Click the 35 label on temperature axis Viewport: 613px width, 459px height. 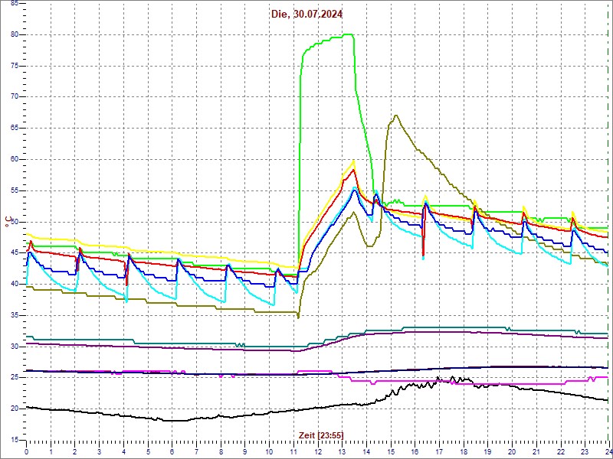[x=14, y=315]
